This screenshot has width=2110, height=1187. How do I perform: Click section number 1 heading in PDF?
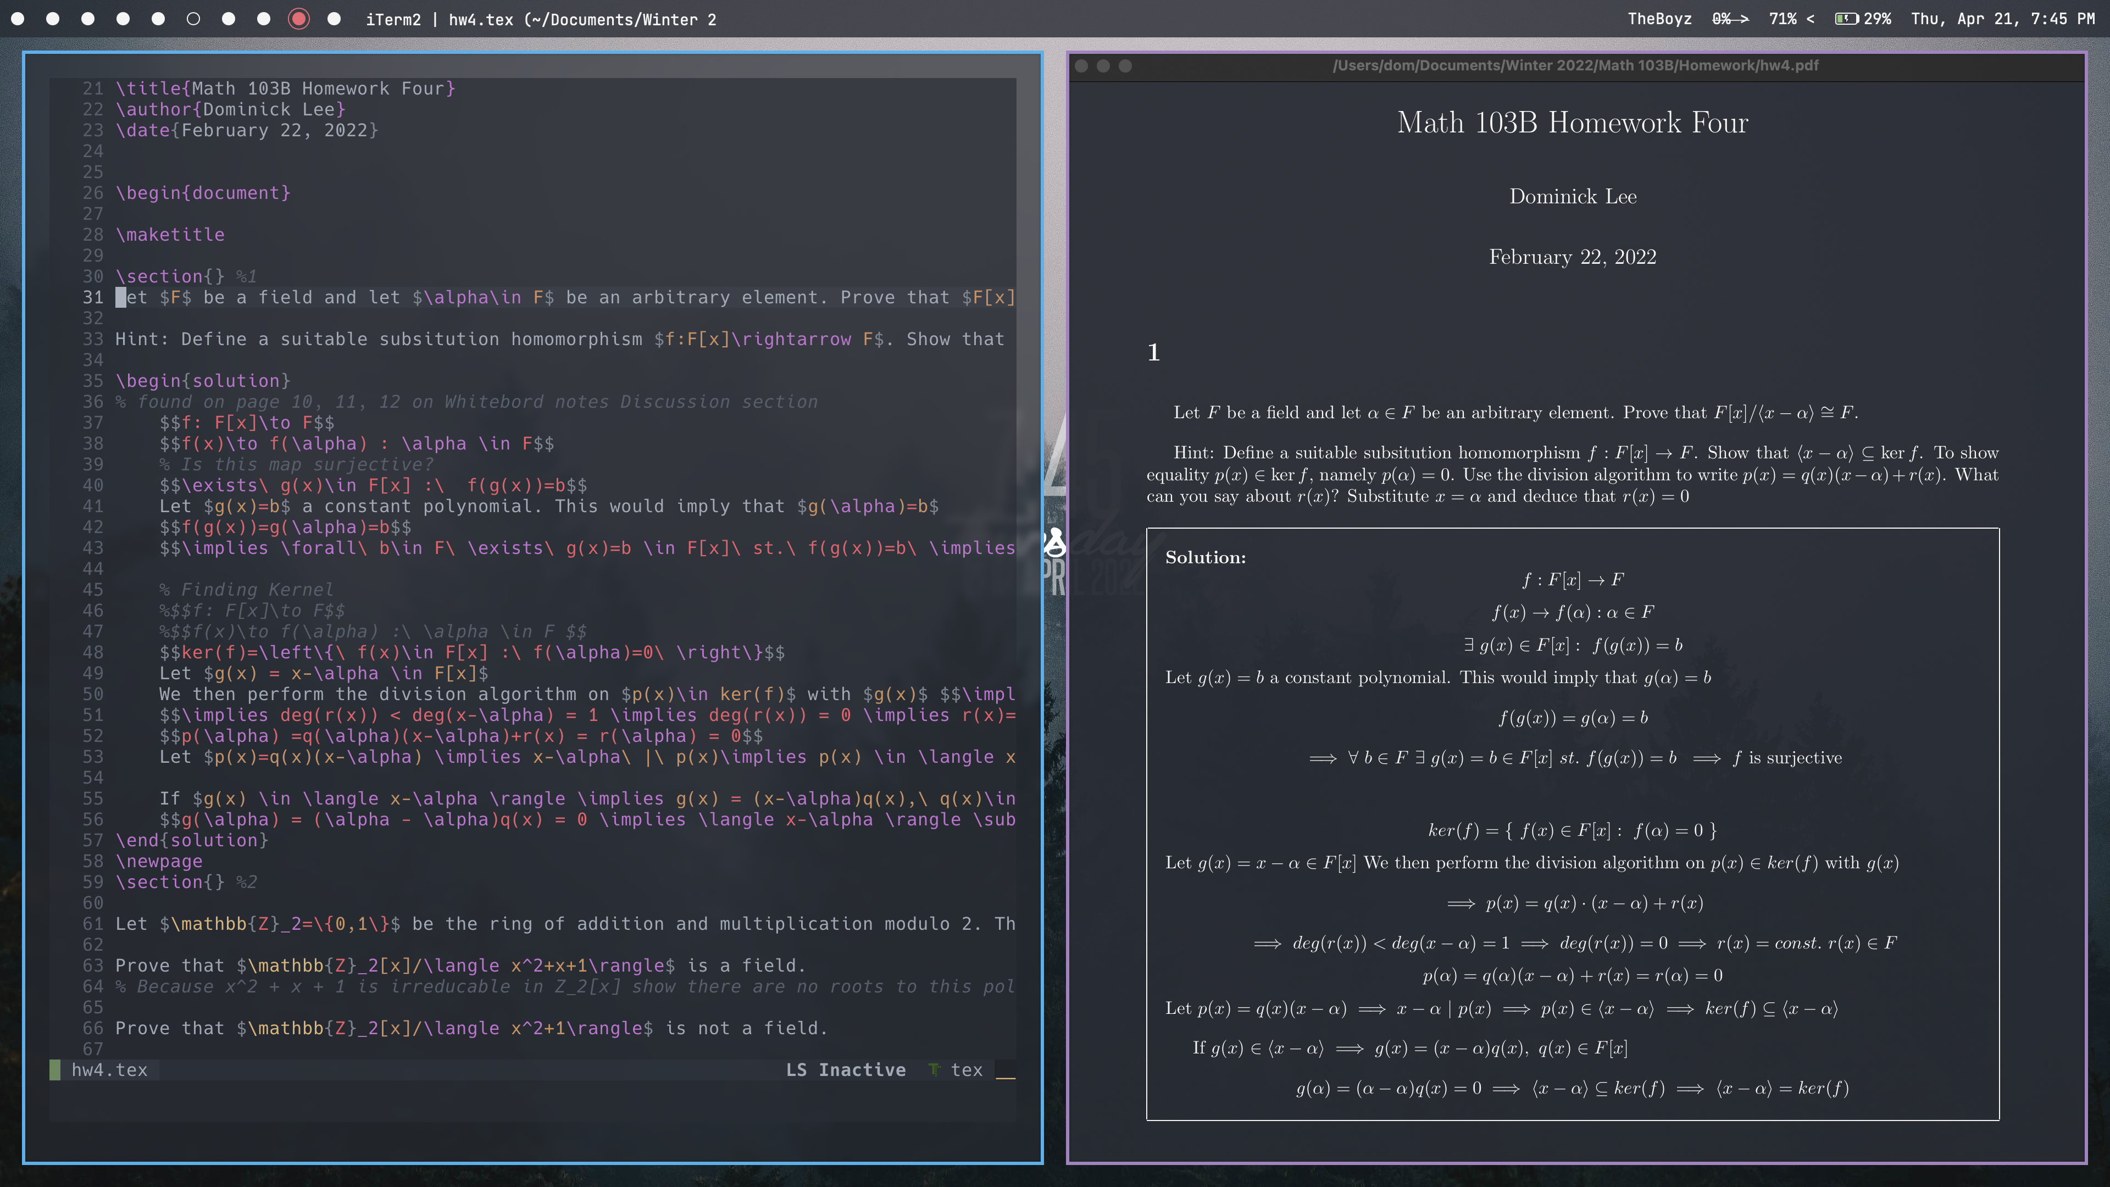pyautogui.click(x=1153, y=352)
